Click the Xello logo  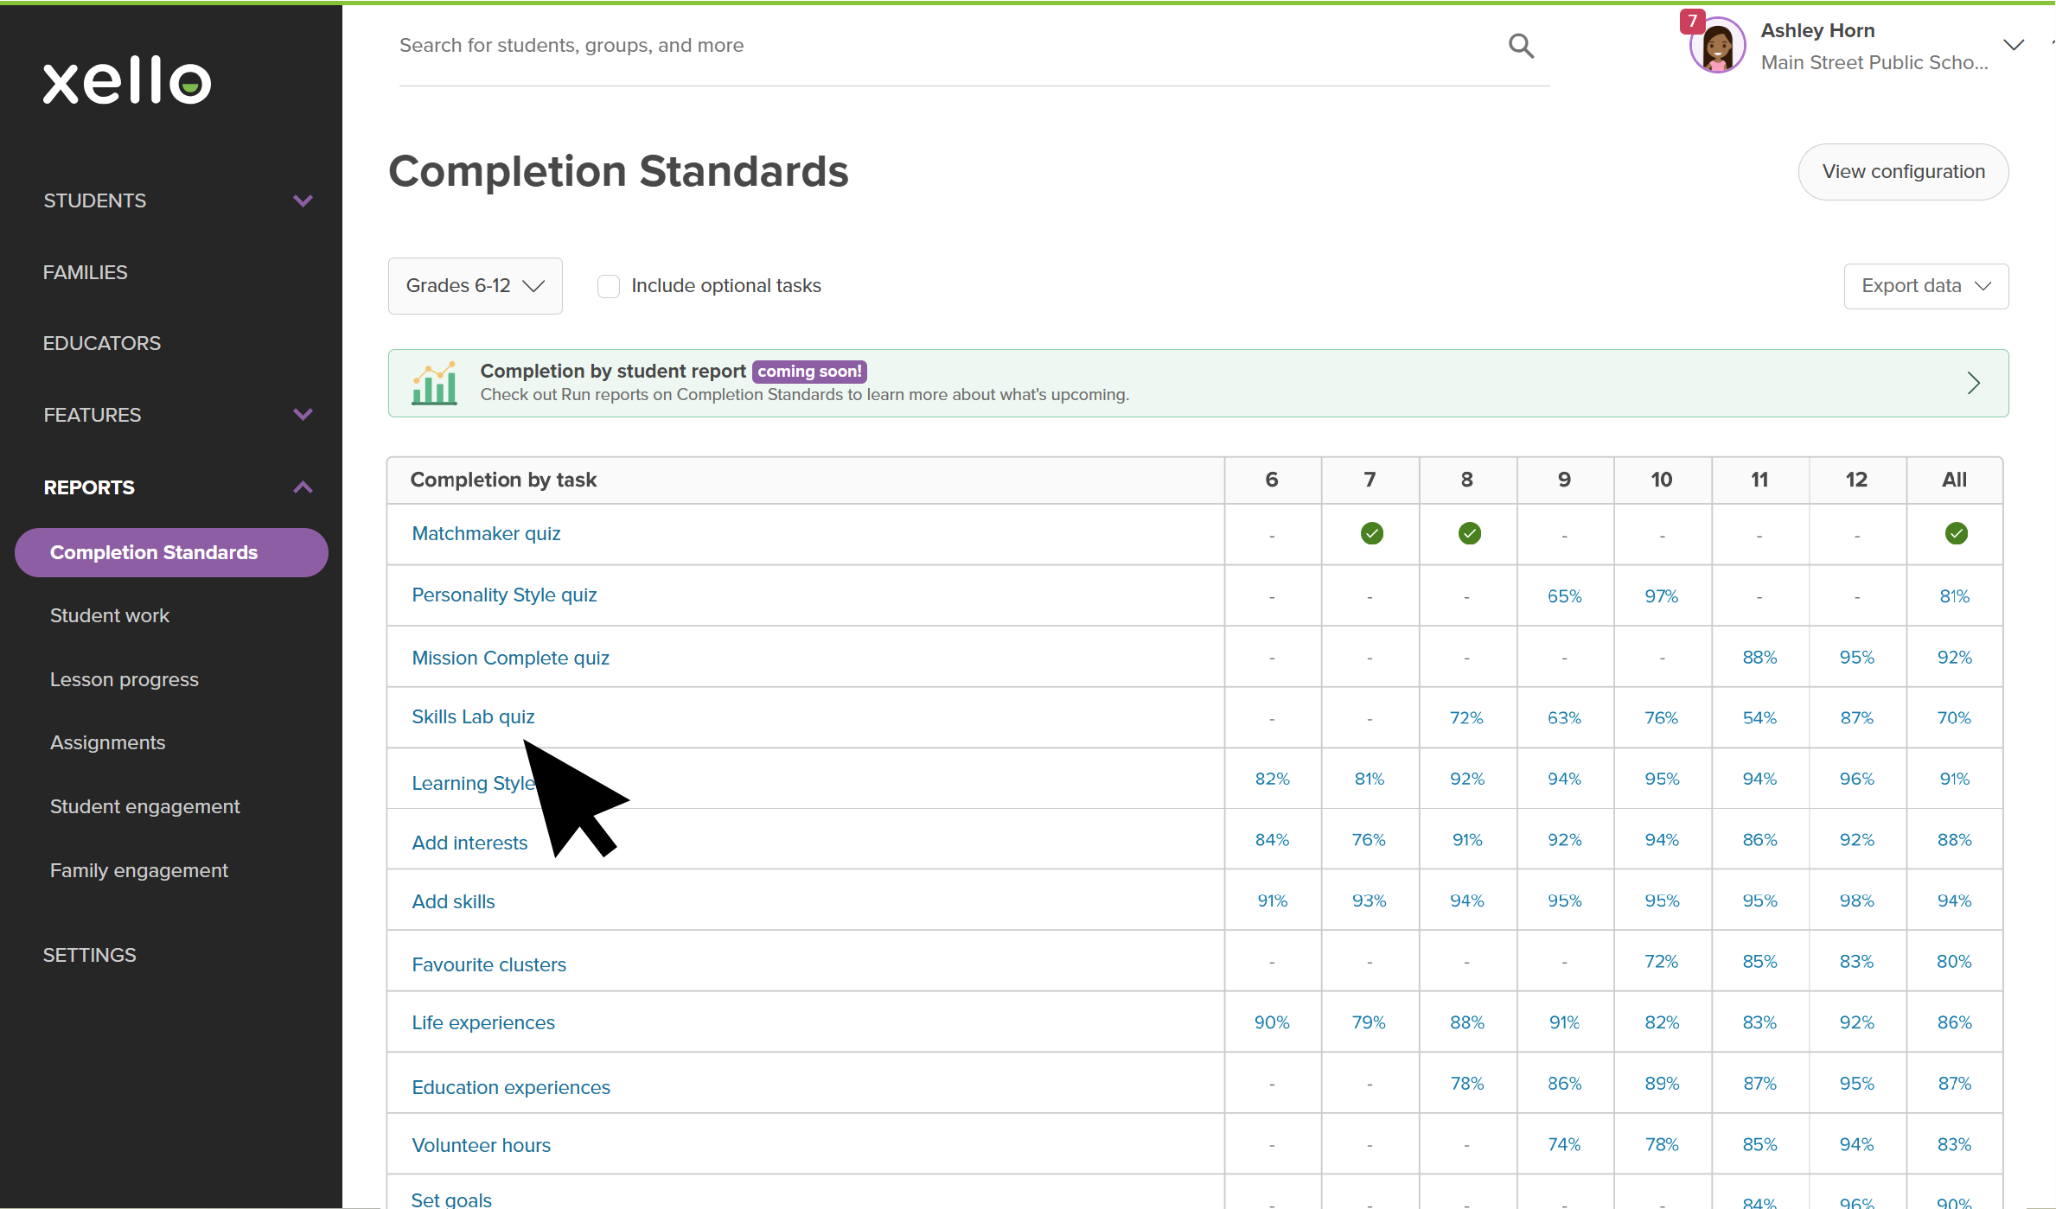pos(127,81)
